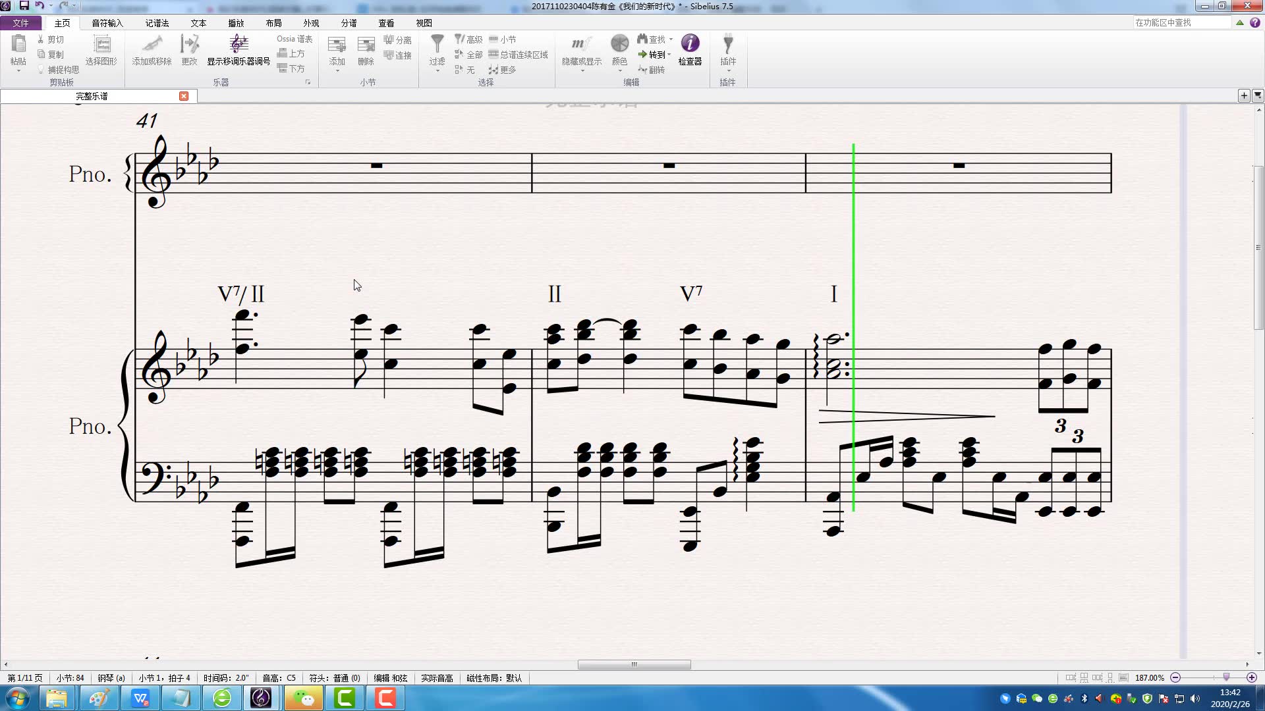Click Find (查找) binoculars button
This screenshot has width=1265, height=711.
tap(652, 39)
